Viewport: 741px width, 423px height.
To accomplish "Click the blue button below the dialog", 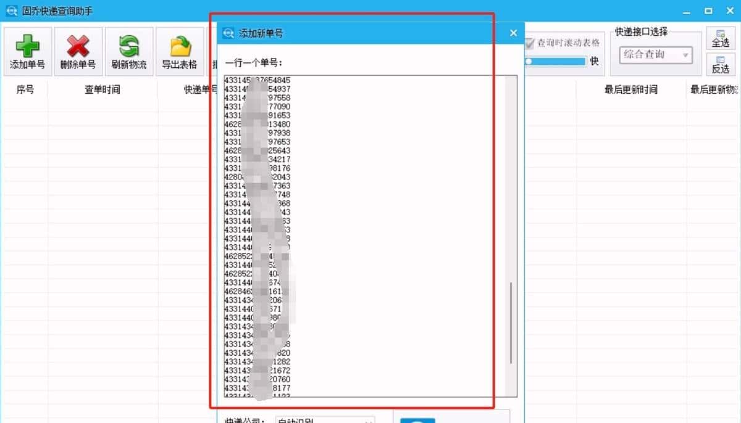I will pyautogui.click(x=417, y=419).
